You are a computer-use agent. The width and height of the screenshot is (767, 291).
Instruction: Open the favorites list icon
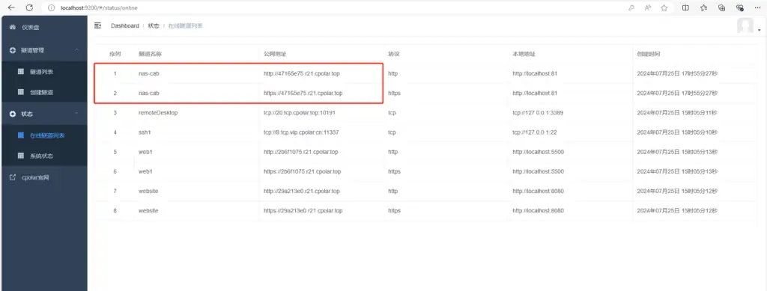coord(703,7)
